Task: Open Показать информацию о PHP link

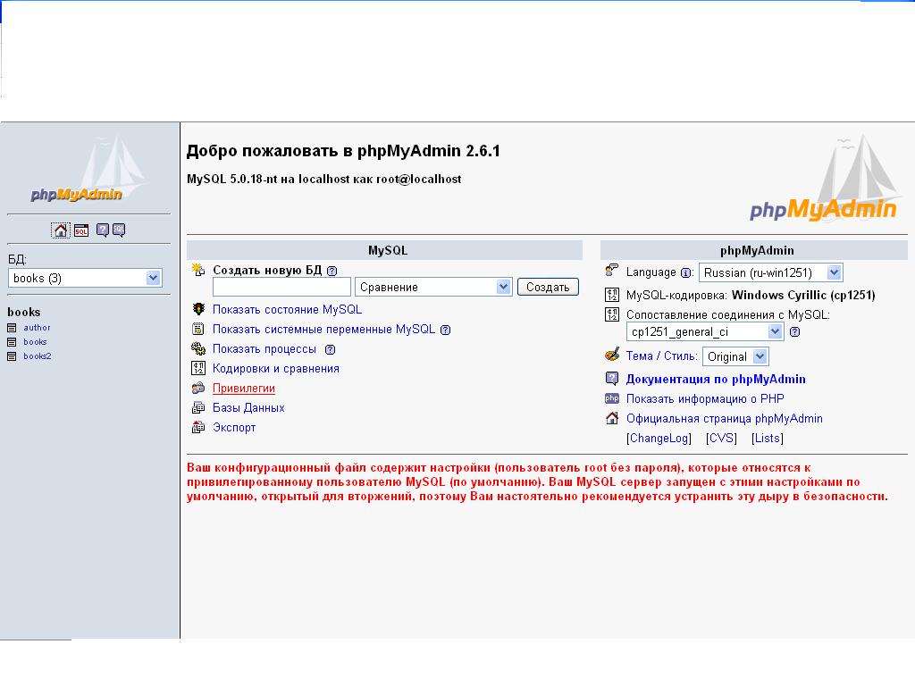Action: point(705,399)
